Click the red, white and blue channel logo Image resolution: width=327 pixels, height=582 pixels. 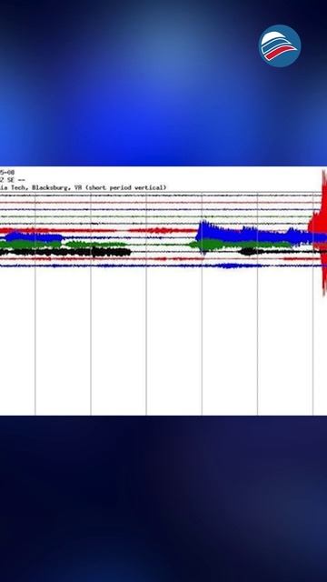coord(280,46)
